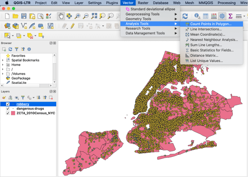Image resolution: width=248 pixels, height=177 pixels.
Task: Click the Browser panel horizontal scrollbar
Action: (26, 86)
